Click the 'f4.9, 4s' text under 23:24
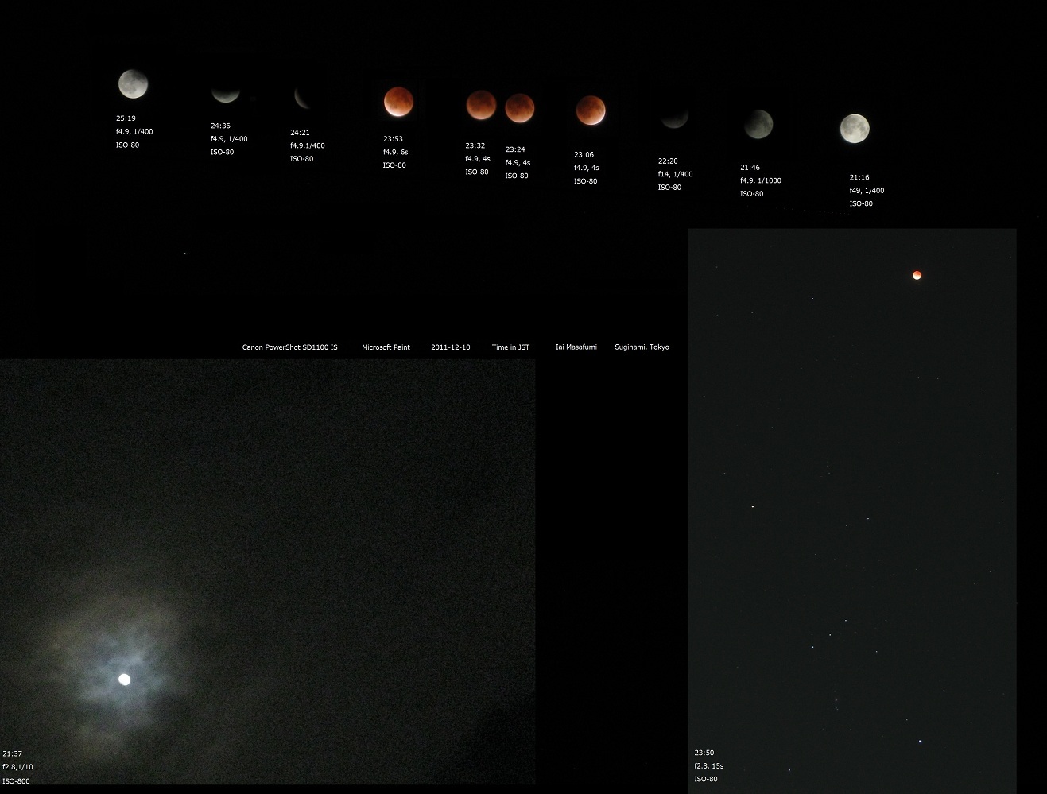The height and width of the screenshot is (794, 1047). click(x=518, y=163)
